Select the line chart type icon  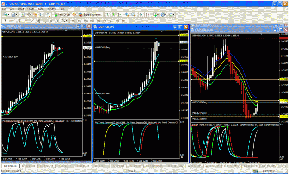pyautogui.click(x=119, y=14)
